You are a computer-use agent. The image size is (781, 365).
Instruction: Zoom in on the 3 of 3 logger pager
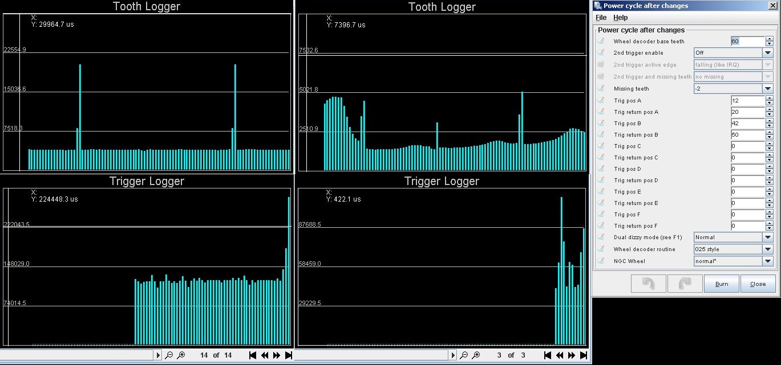point(476,355)
